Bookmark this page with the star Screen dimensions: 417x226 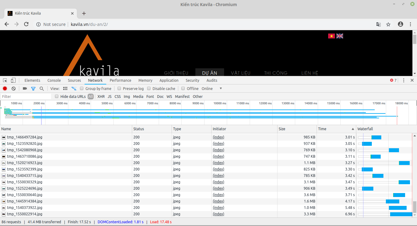[388, 24]
